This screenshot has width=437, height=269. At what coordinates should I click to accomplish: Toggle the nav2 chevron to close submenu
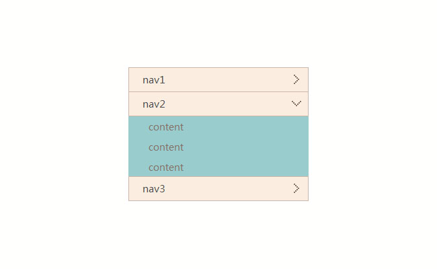[x=296, y=104]
